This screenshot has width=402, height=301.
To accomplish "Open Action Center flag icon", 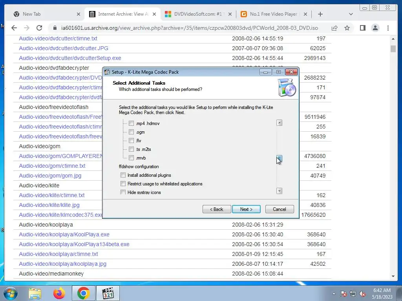I will click(344, 294).
